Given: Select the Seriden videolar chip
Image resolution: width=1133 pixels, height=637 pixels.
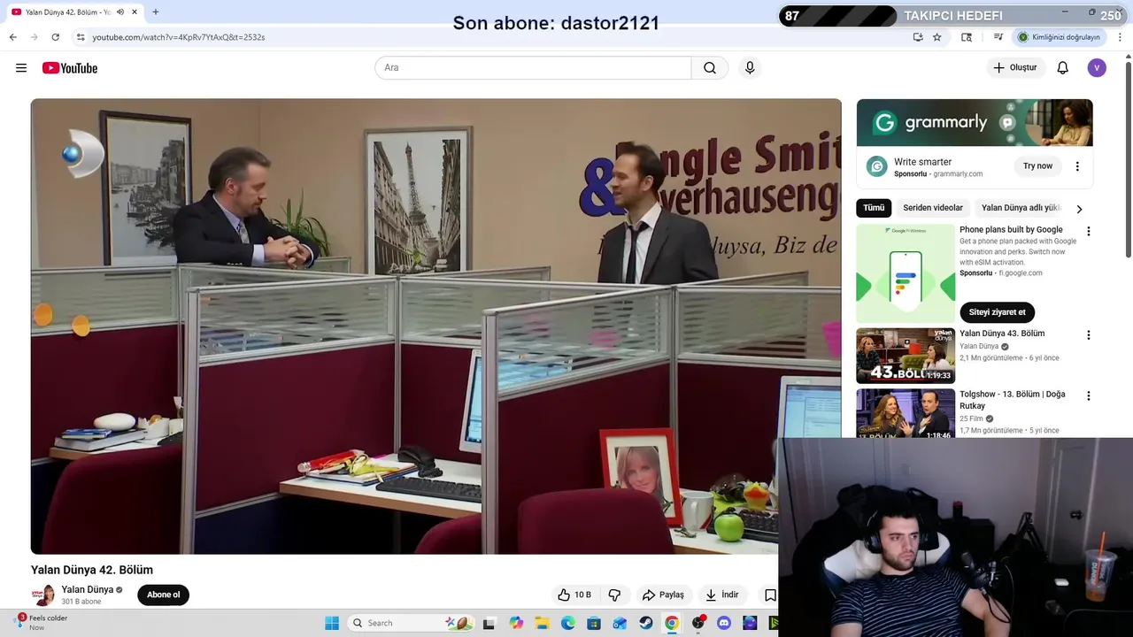Looking at the screenshot, I should point(933,208).
